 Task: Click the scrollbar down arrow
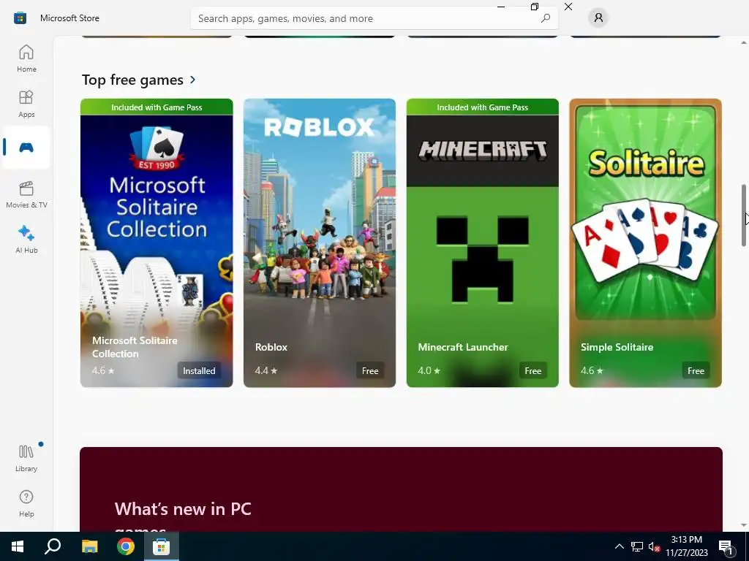tap(743, 525)
